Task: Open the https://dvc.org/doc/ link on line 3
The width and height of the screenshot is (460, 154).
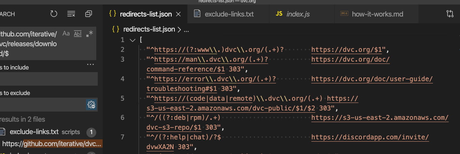Action: coord(351,59)
